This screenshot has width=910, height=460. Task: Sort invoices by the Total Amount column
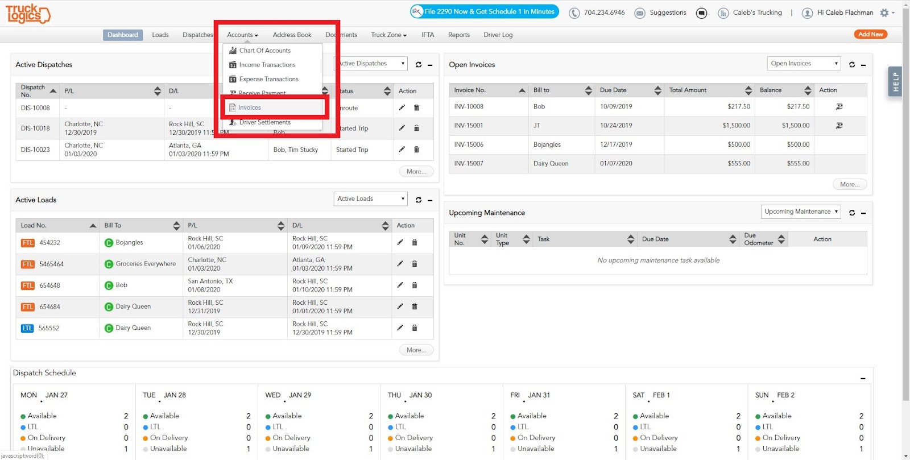pos(748,90)
